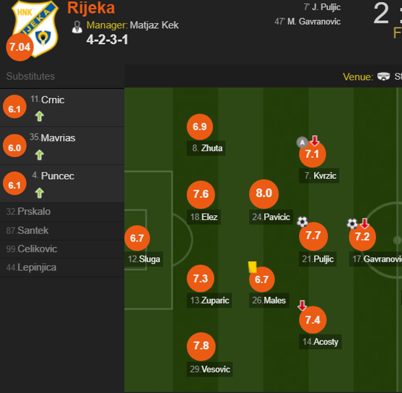Toggle the green sub arrow under Puncec
Viewport: 402px width, 393px height.
click(x=39, y=192)
